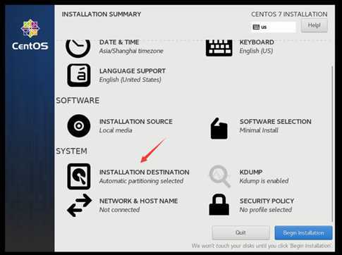This screenshot has height=255, width=342.
Task: Click the Network & Host Name arrows icon
Action: (x=79, y=205)
